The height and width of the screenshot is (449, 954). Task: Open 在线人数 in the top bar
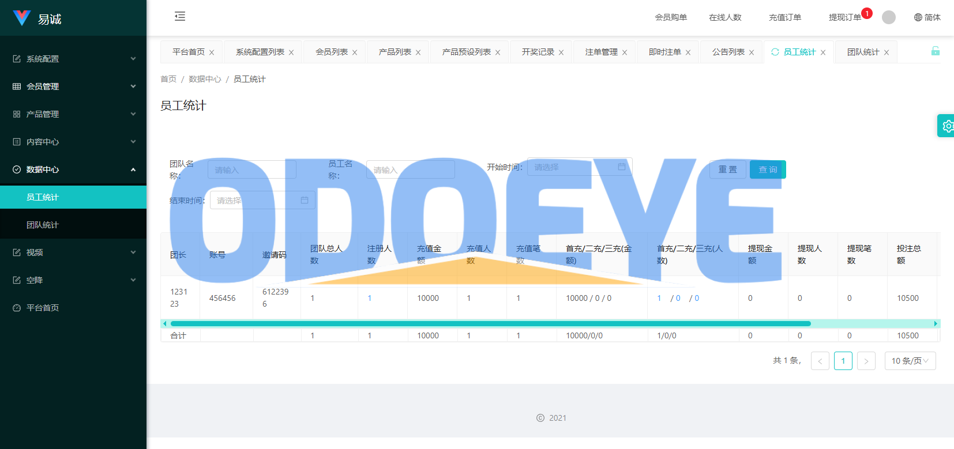[x=725, y=17]
